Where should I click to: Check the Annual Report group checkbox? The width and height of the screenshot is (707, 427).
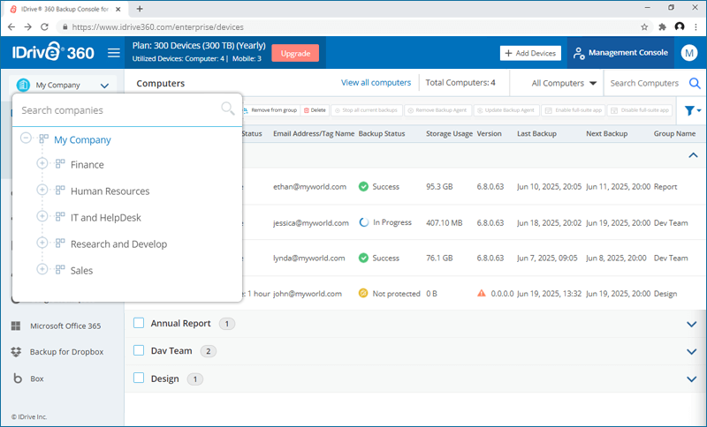pyautogui.click(x=138, y=324)
